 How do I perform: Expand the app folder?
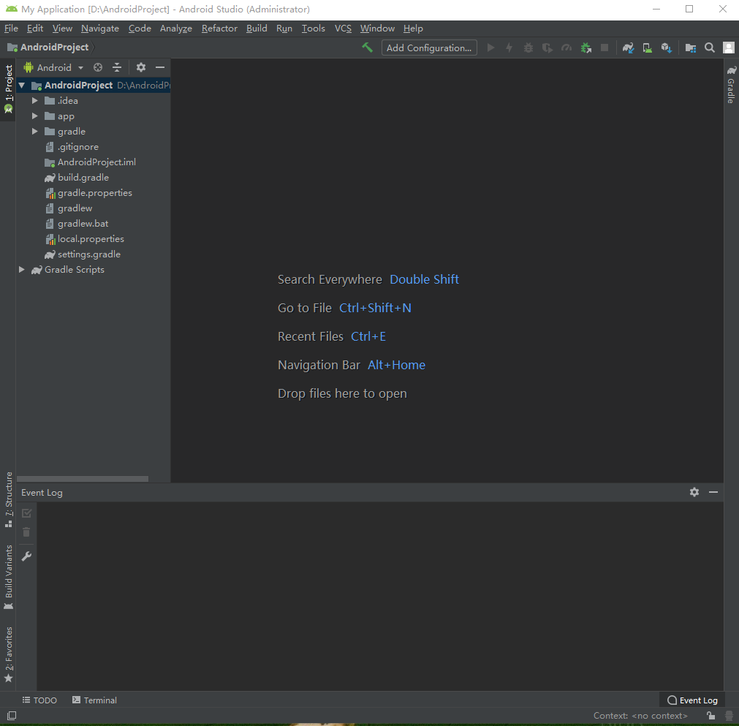point(35,116)
